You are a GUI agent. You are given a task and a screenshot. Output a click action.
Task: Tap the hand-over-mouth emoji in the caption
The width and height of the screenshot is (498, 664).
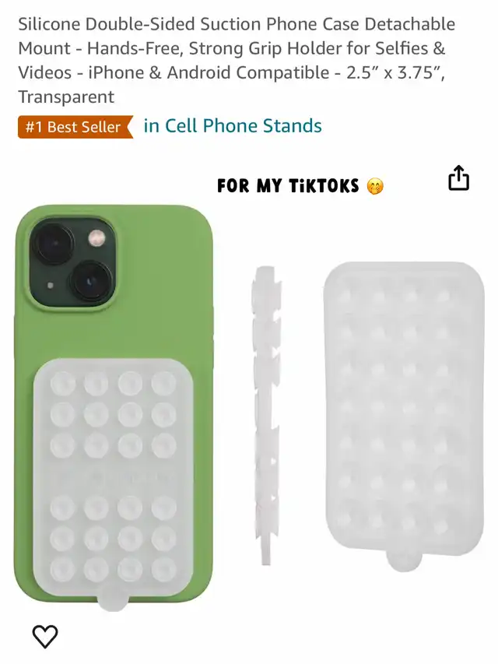tap(375, 186)
